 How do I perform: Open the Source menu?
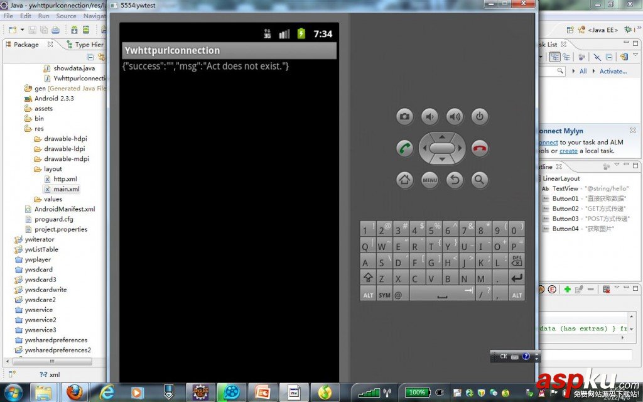point(66,16)
